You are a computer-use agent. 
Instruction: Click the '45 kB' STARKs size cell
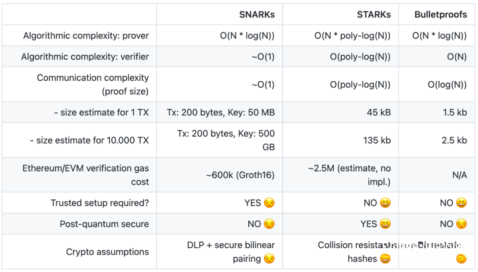pyautogui.click(x=379, y=113)
